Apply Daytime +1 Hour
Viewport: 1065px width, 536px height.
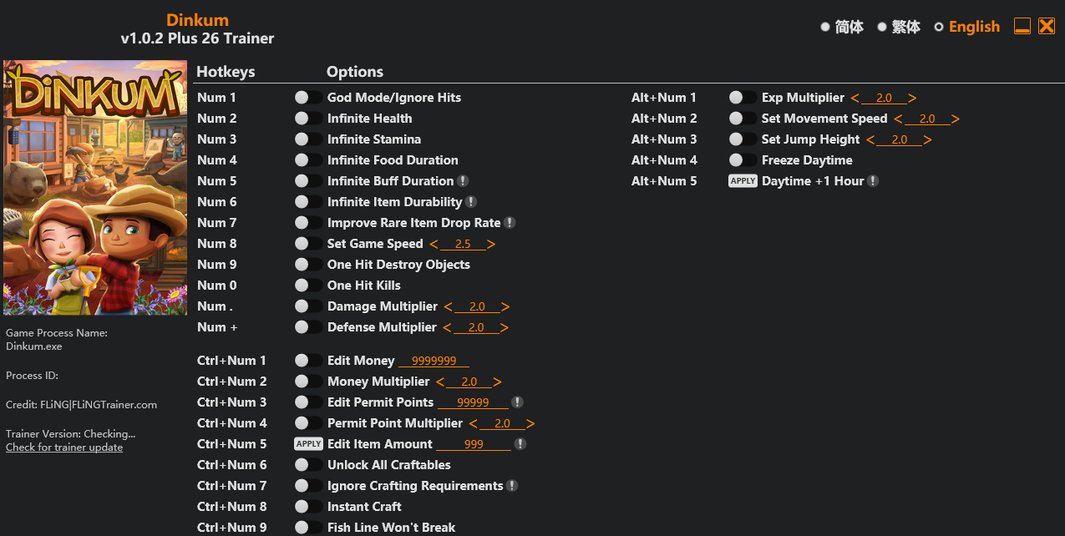pos(743,181)
